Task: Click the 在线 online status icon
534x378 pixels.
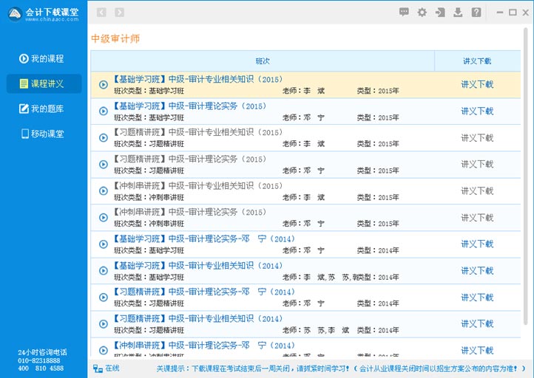Action: 98,368
